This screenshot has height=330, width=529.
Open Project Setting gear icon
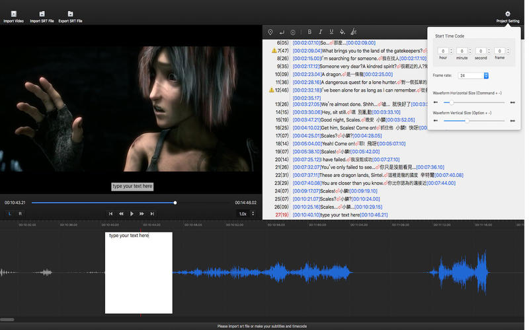coord(508,14)
